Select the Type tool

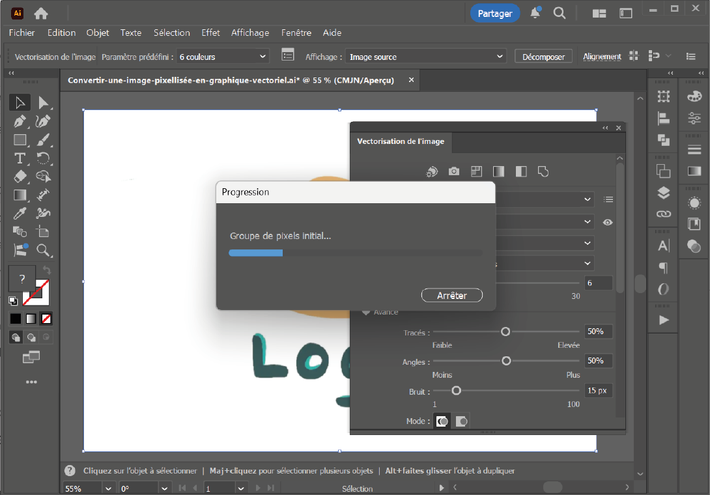tap(20, 158)
